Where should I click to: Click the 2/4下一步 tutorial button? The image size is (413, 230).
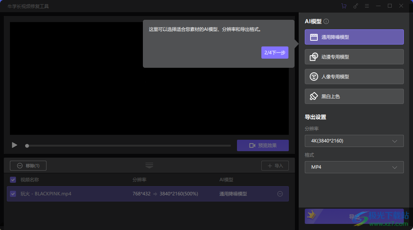pyautogui.click(x=275, y=52)
